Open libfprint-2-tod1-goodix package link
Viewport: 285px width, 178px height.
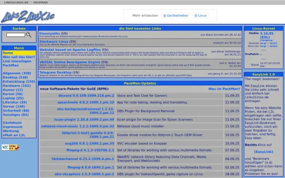88,135
